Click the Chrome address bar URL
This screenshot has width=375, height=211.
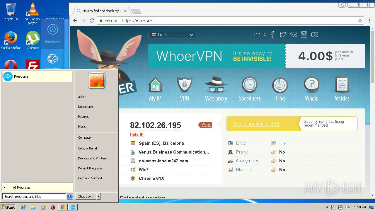click(x=138, y=21)
